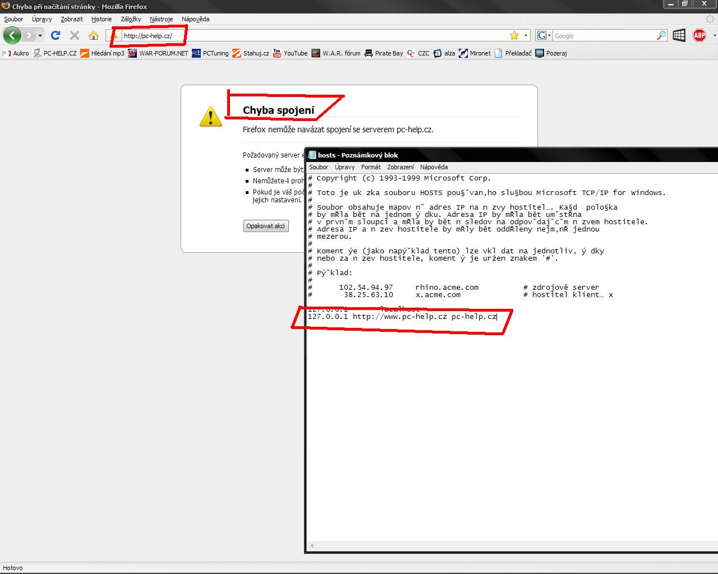Open the WAR-FORUM.NET bookmark
The height and width of the screenshot is (574, 718).
158,53
